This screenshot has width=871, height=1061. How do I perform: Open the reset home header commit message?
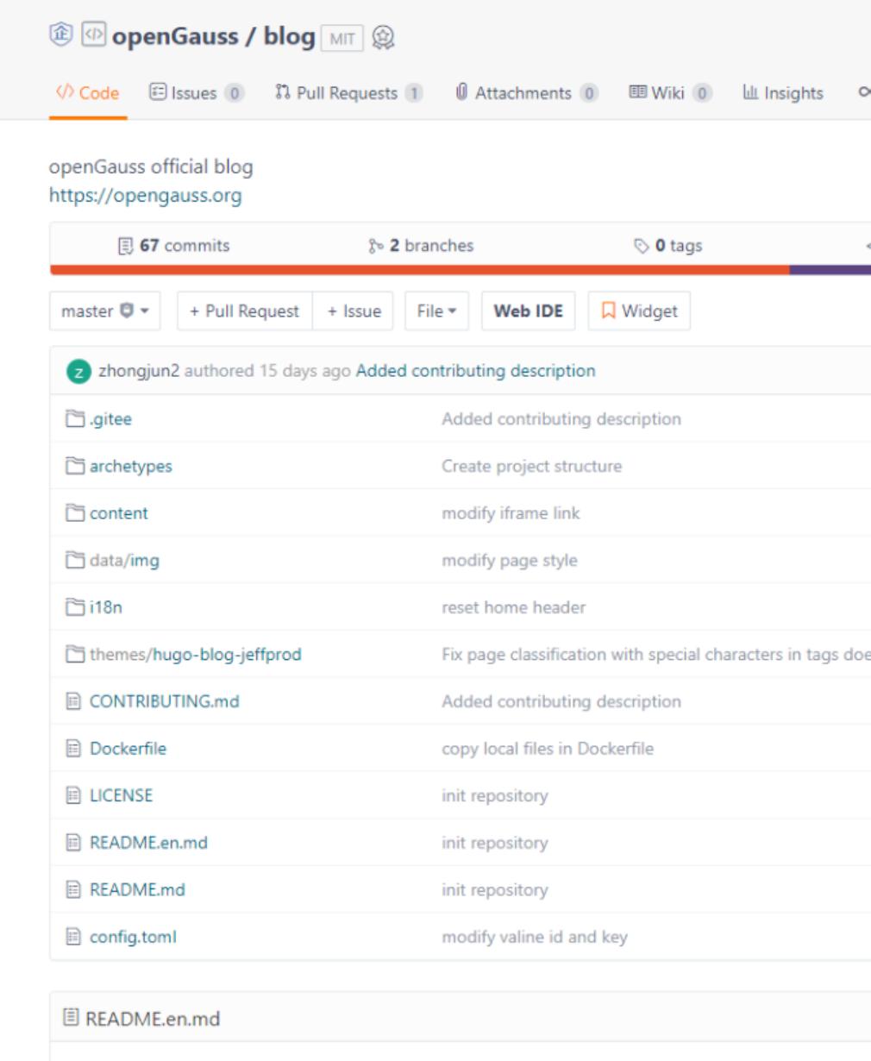[x=513, y=607]
